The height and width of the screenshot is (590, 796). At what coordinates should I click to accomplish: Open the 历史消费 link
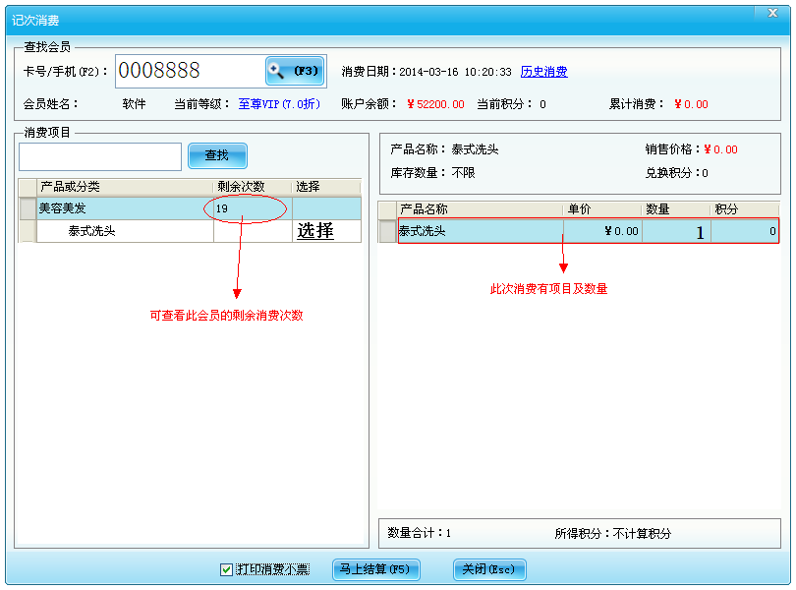click(543, 72)
